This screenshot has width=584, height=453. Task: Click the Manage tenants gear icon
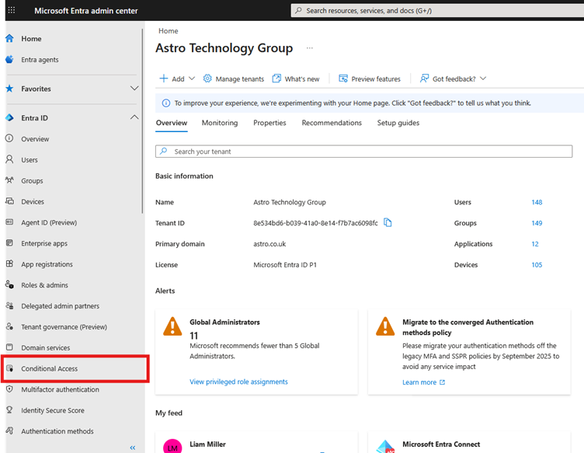click(x=207, y=78)
